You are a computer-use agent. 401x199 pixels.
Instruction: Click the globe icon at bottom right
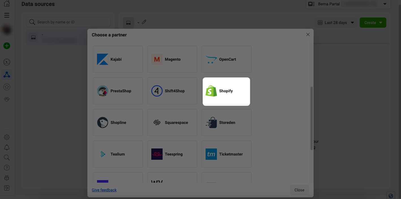[391, 196]
